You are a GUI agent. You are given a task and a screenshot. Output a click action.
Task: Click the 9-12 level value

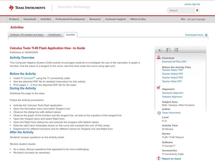tap(164, 121)
